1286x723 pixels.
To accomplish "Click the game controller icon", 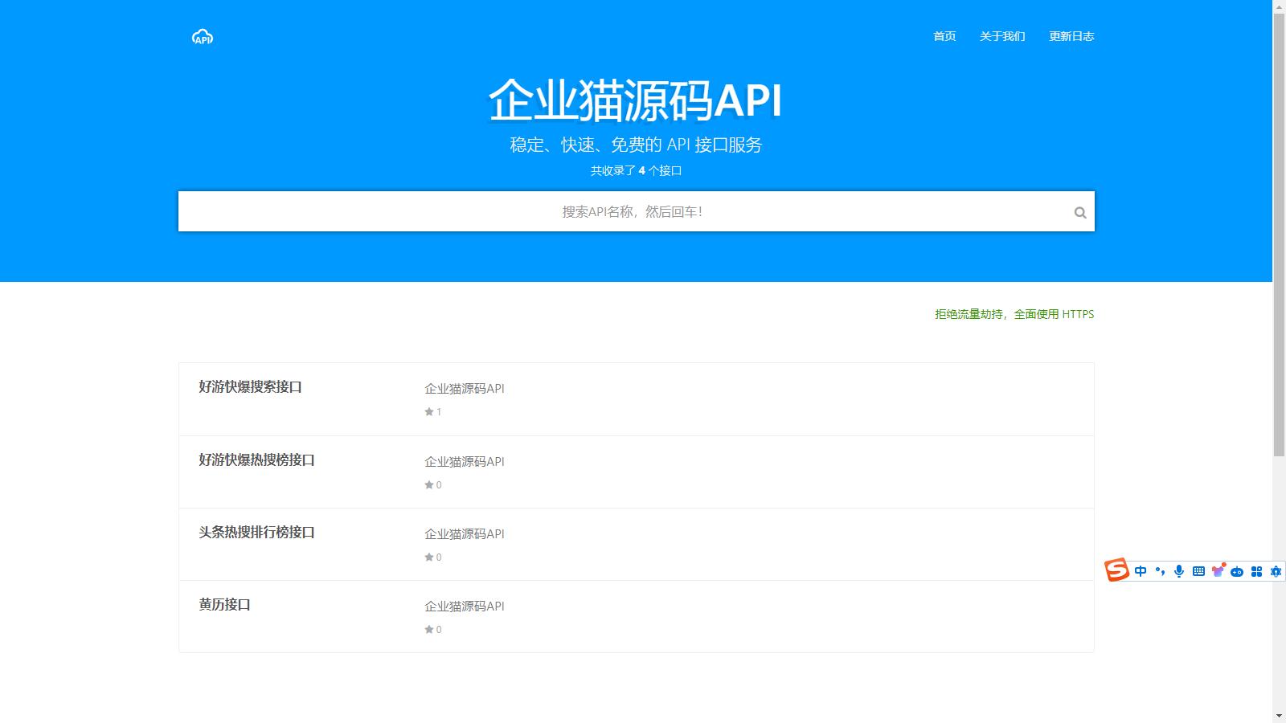I will (x=1237, y=571).
